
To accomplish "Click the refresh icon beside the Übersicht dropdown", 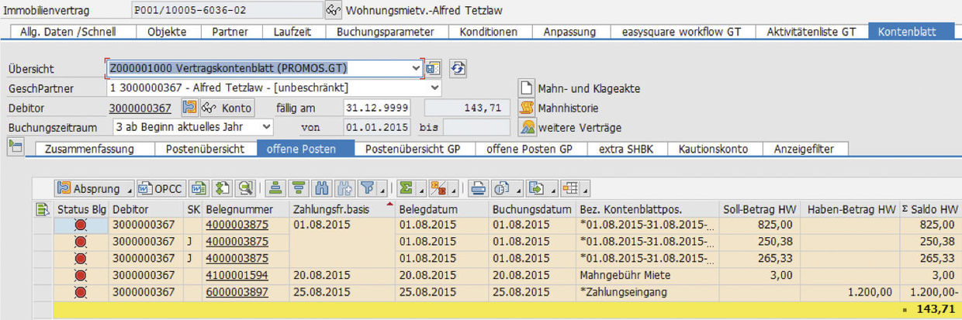I will [x=459, y=68].
